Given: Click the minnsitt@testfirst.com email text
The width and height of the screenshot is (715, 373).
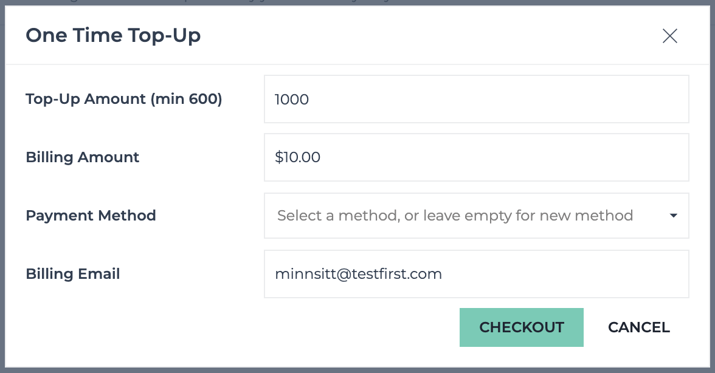Looking at the screenshot, I should click(359, 274).
